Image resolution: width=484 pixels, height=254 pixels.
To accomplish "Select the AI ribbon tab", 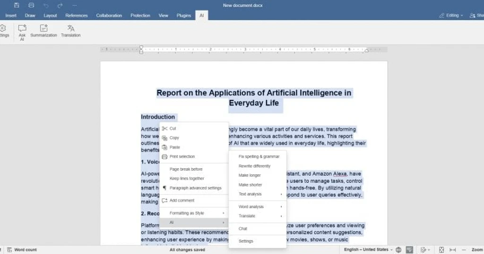I will pos(201,16).
